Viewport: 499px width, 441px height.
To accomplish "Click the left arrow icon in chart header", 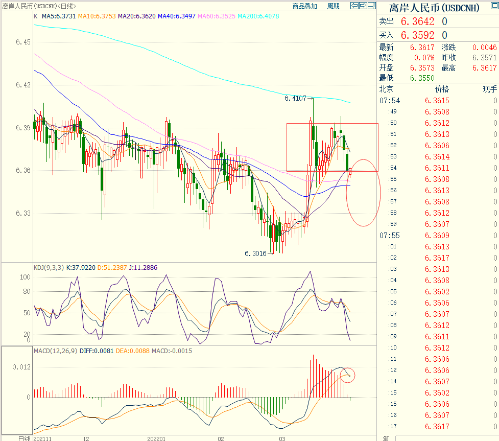I will pyautogui.click(x=354, y=6).
